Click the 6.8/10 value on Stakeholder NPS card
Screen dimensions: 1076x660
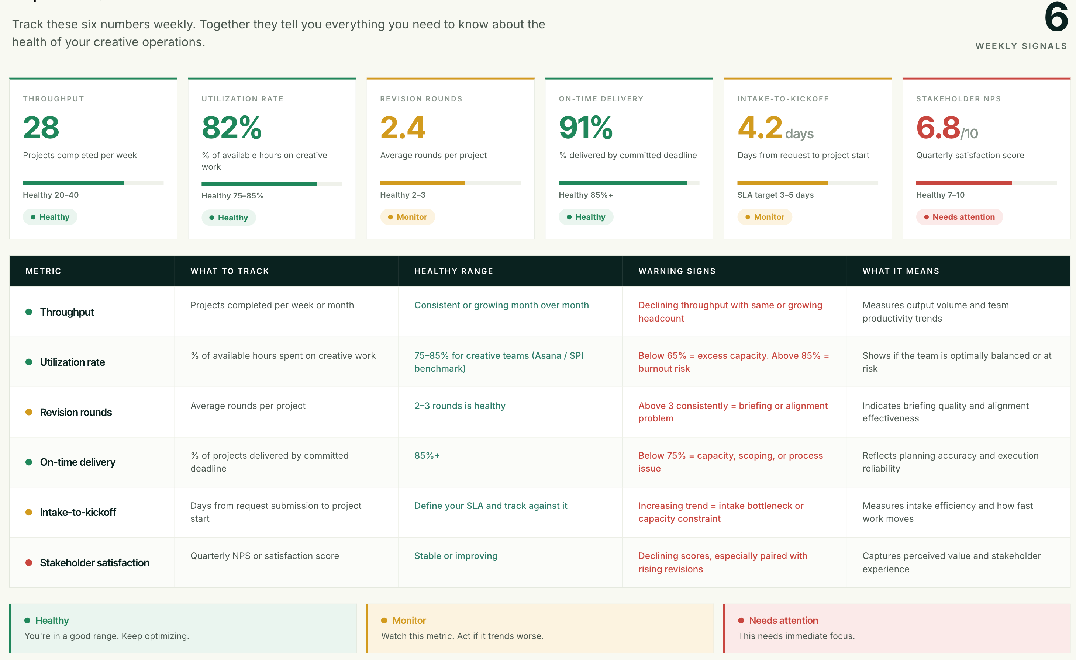(x=947, y=128)
